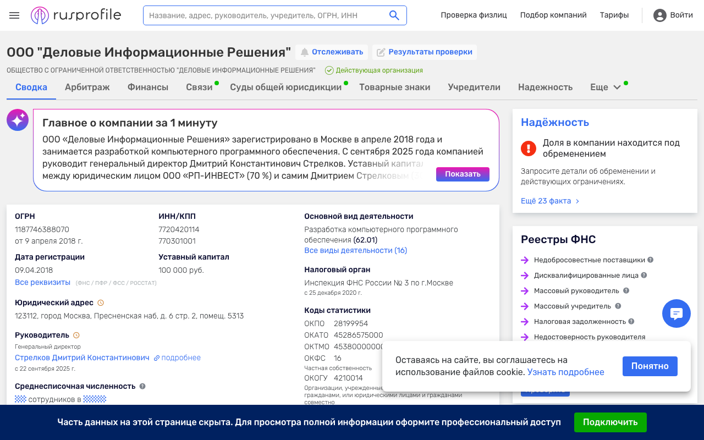Viewport: 704px width, 440px height.
Task: Click the sparkle AI summary icon
Action: [18, 120]
